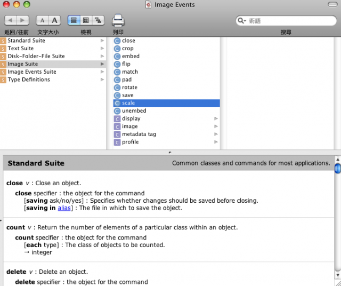Click the Standard Suite heading in details

click(36, 163)
